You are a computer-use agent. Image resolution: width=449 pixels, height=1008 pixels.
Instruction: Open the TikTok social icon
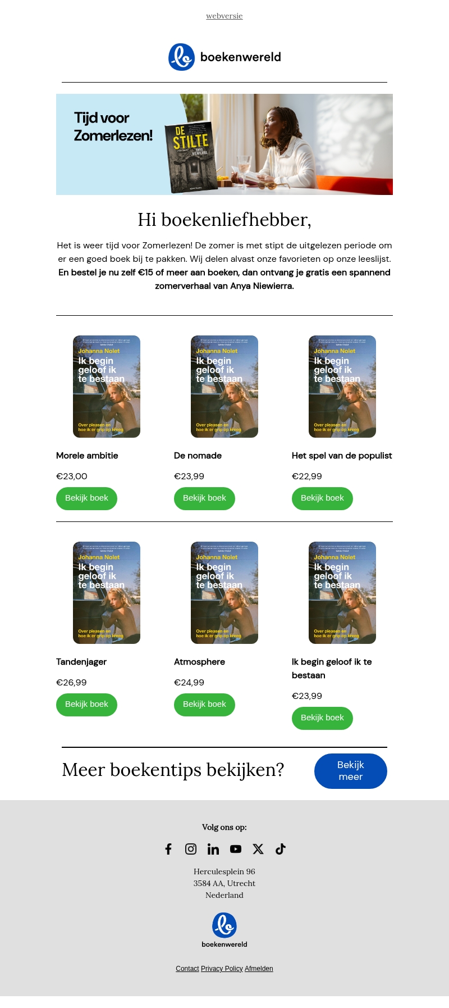(x=281, y=849)
